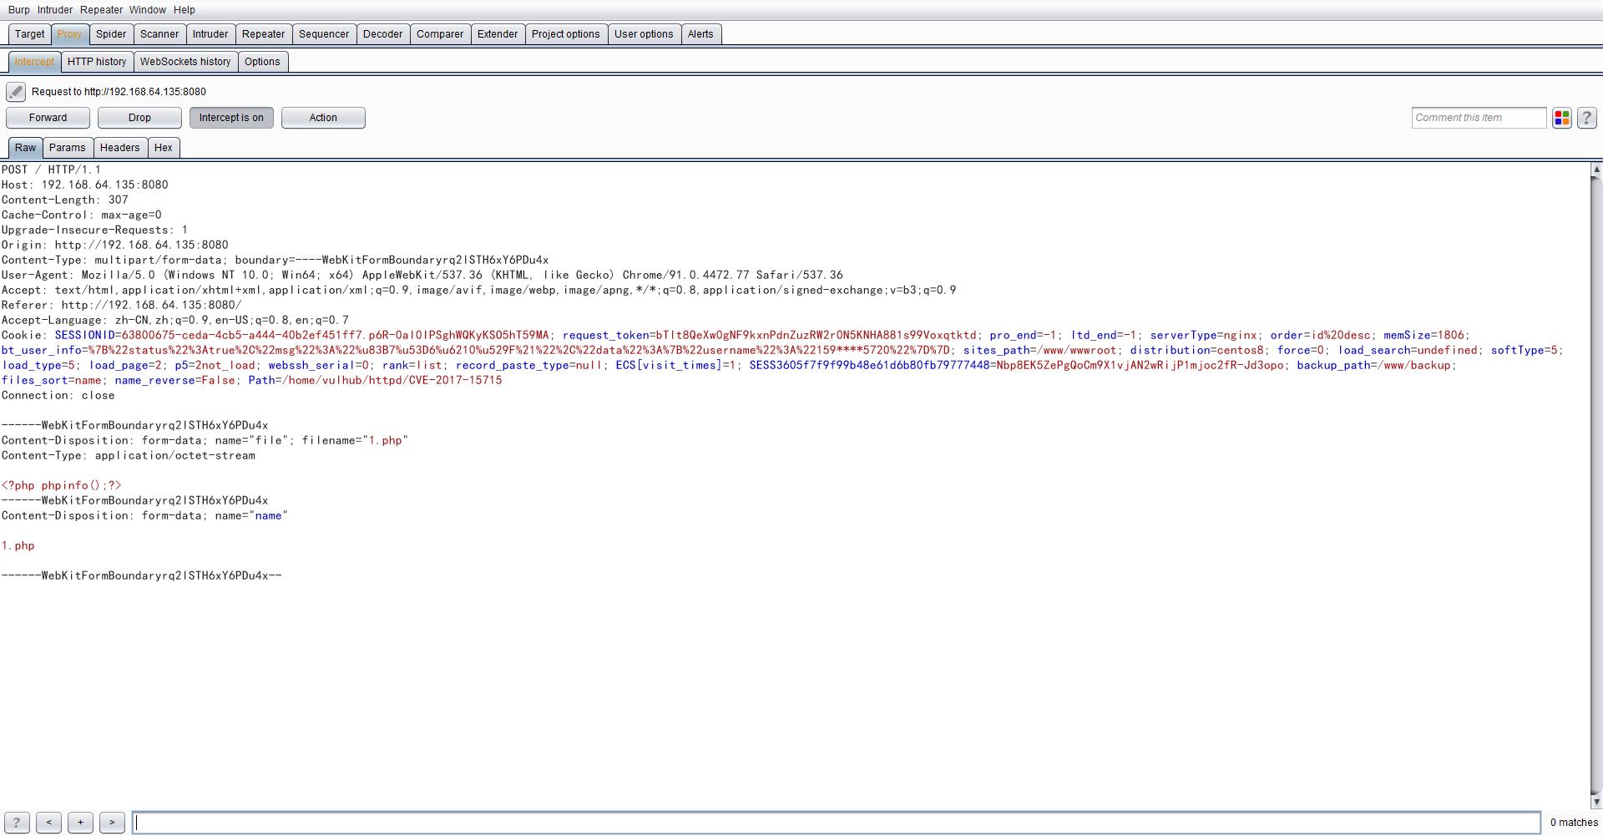
Task: Click the pencil edit target icon
Action: pos(16,92)
